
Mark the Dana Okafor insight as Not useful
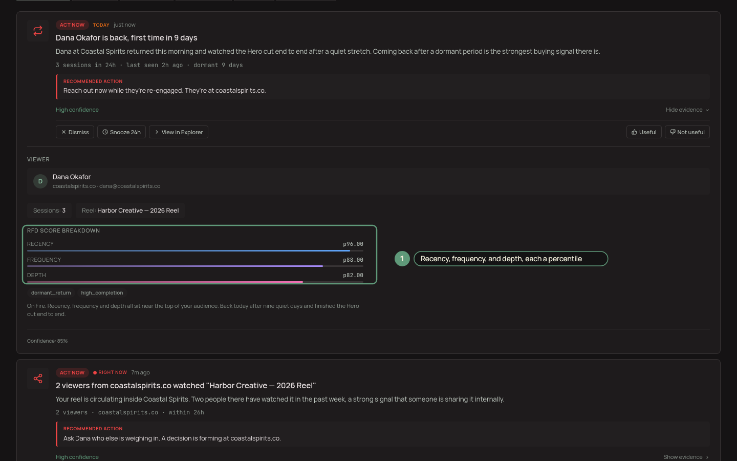pyautogui.click(x=687, y=132)
